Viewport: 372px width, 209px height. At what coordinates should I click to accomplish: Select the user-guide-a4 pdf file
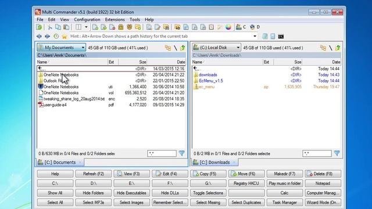pyautogui.click(x=111, y=105)
